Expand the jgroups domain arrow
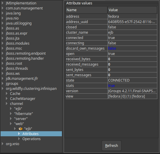This screenshot has width=160, height=154. pos(3,83)
